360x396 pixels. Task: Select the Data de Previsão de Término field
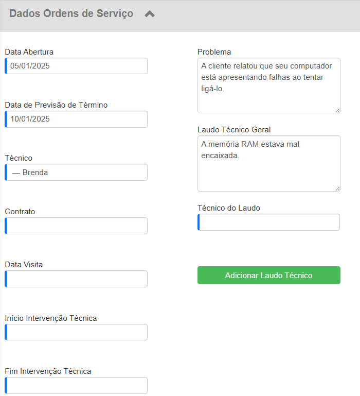click(76, 119)
